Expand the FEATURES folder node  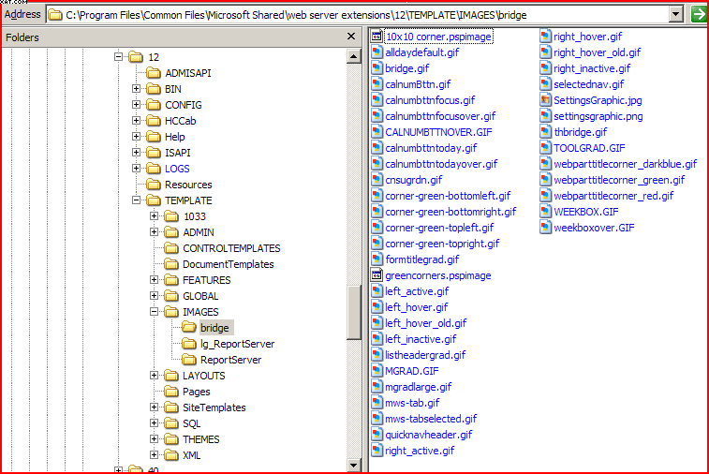pyautogui.click(x=154, y=280)
